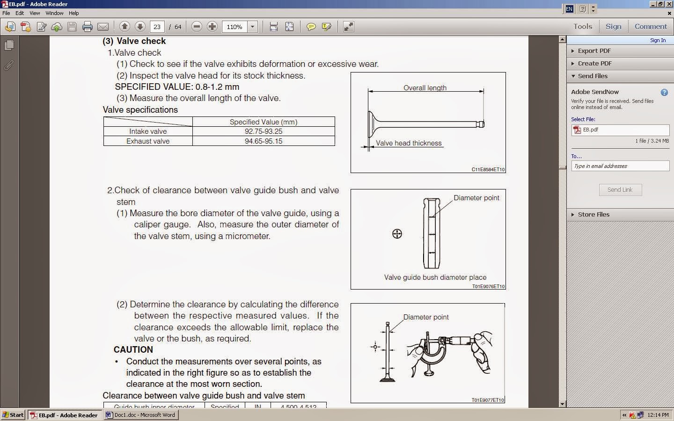Click the Fit width scrolling icon
Screen dimensions: 674x421
coord(274,27)
